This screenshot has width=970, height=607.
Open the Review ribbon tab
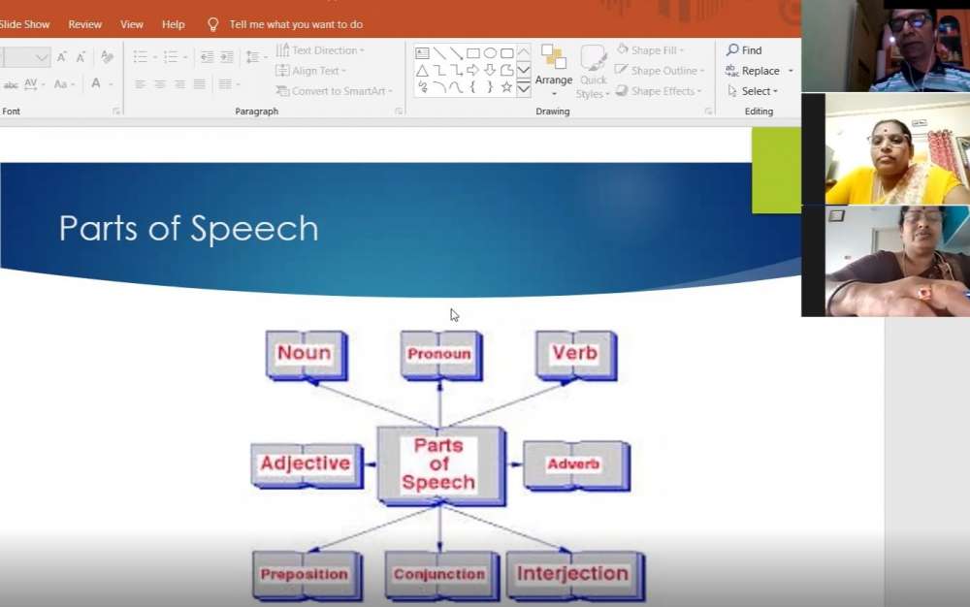tap(85, 24)
